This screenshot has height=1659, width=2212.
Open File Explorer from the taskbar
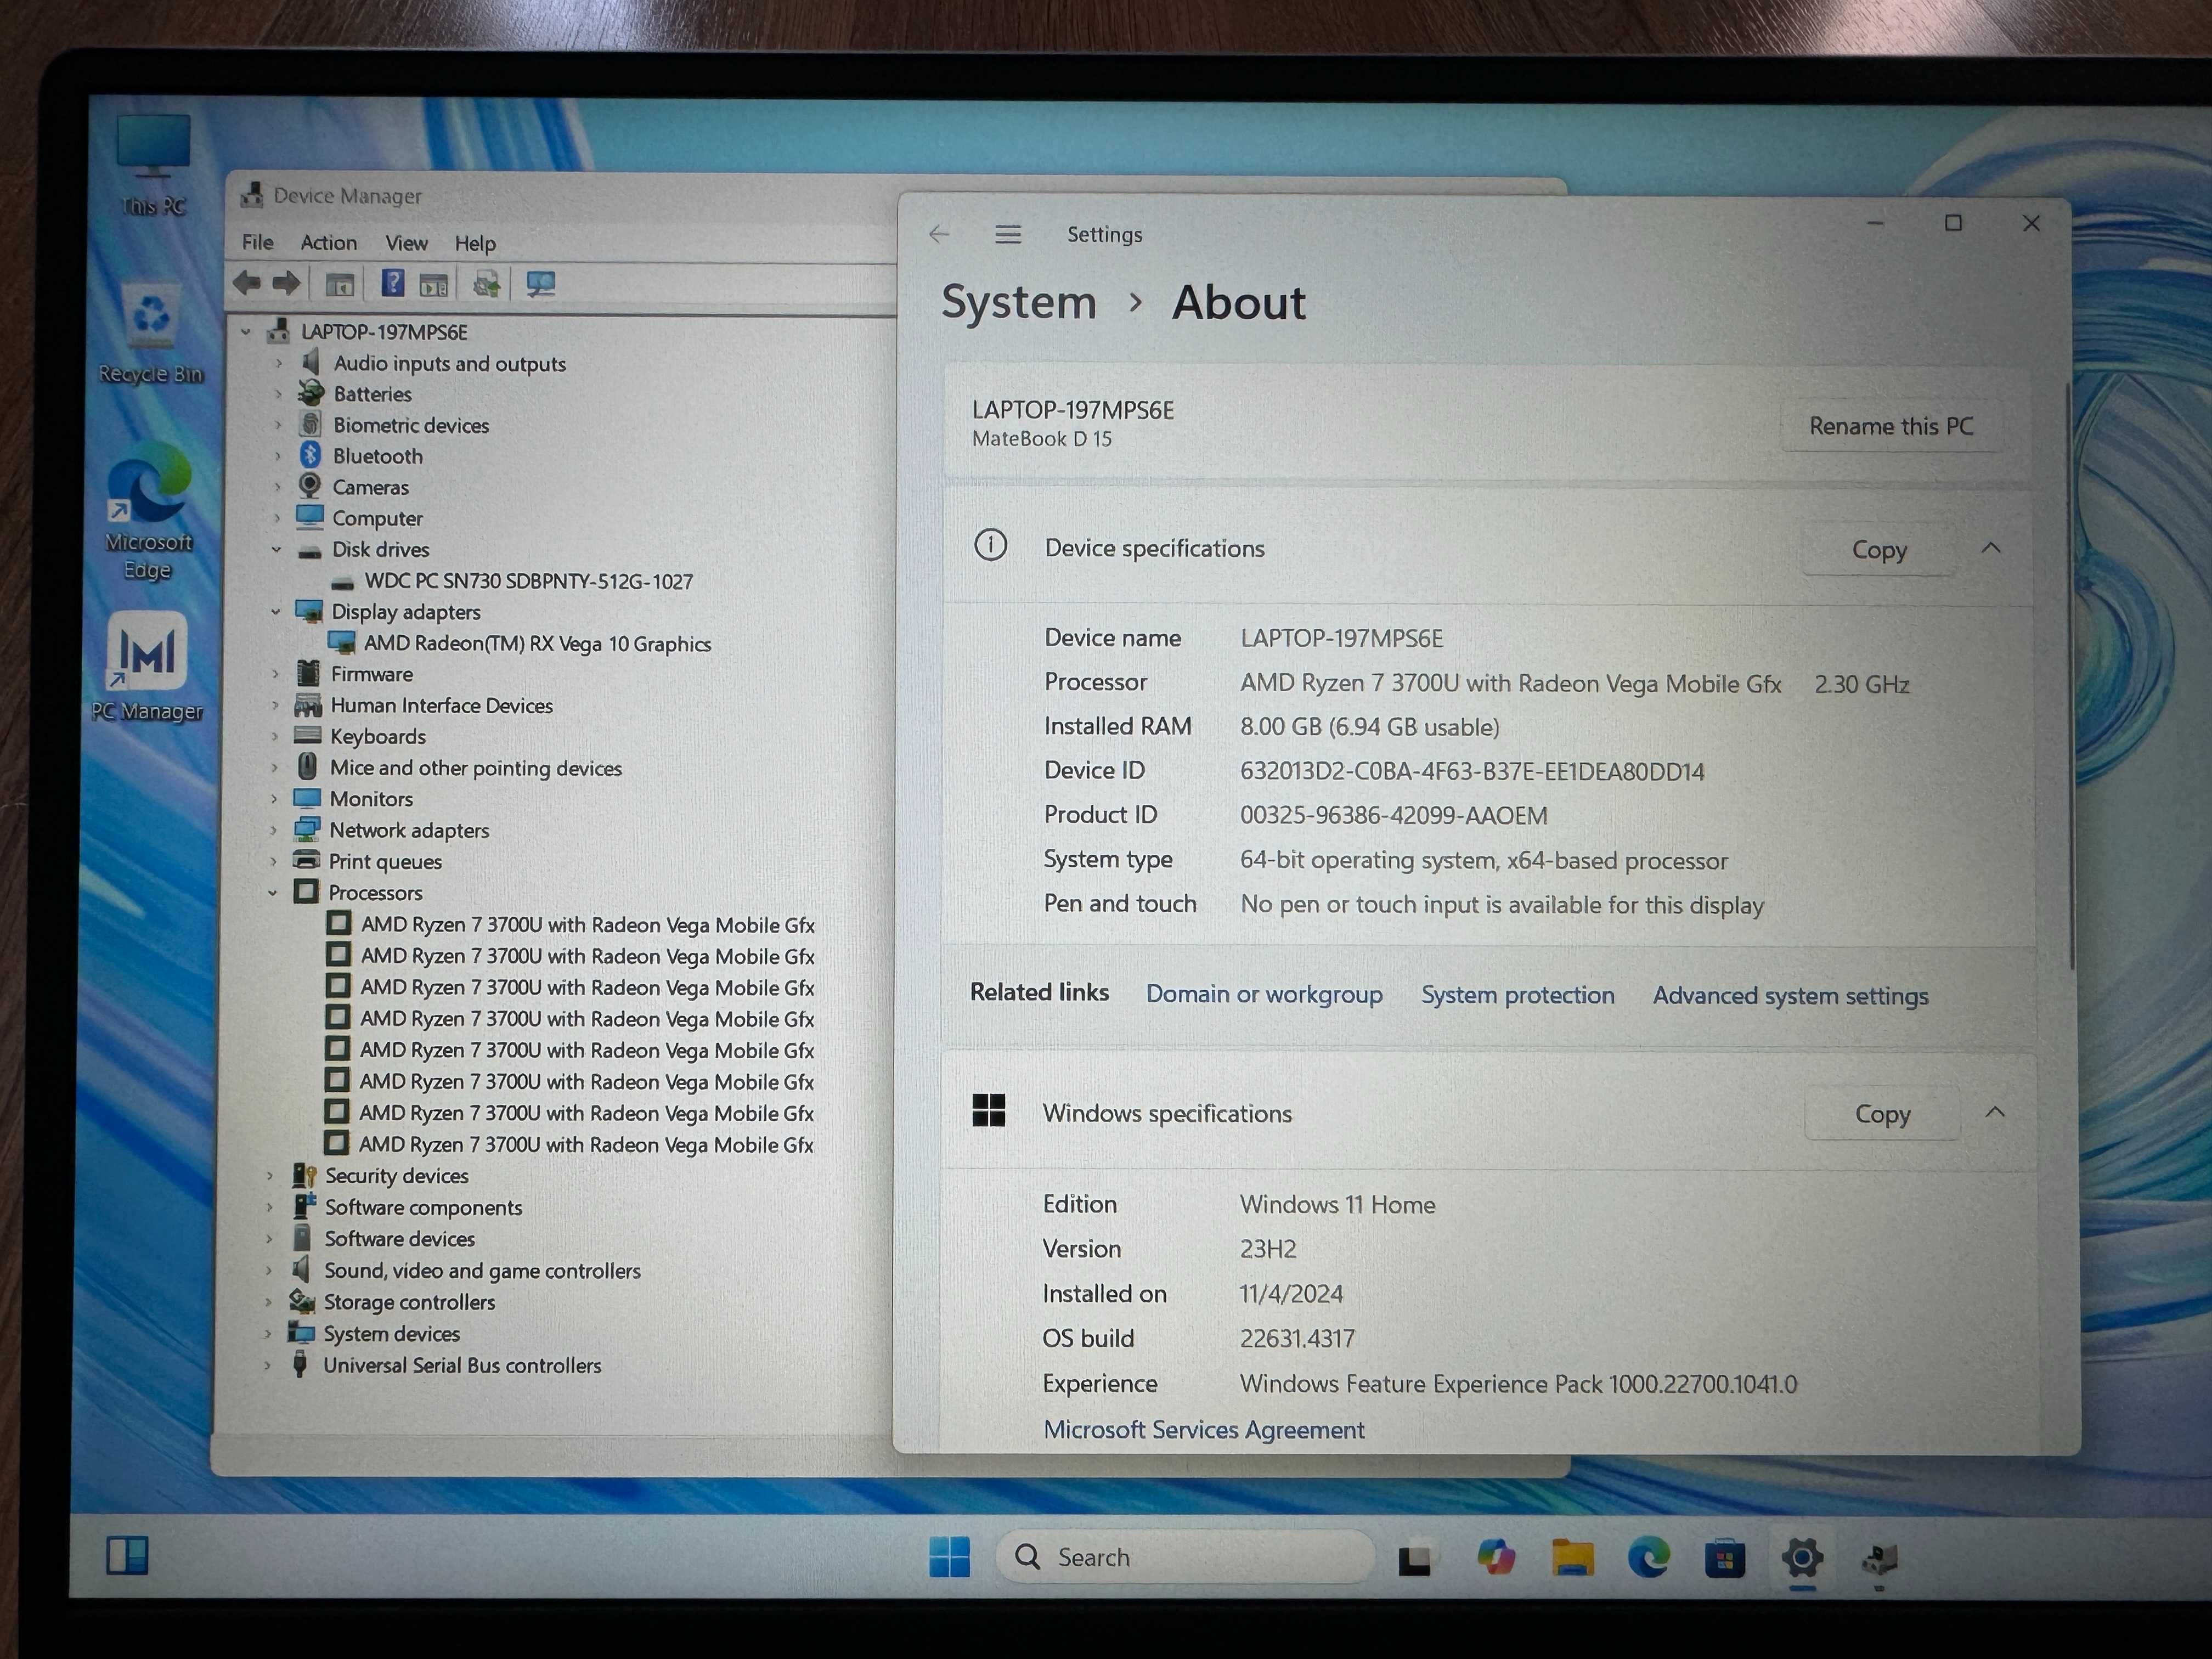click(1573, 1558)
